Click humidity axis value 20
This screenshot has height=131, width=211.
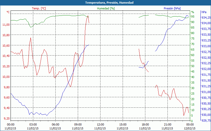193,99
